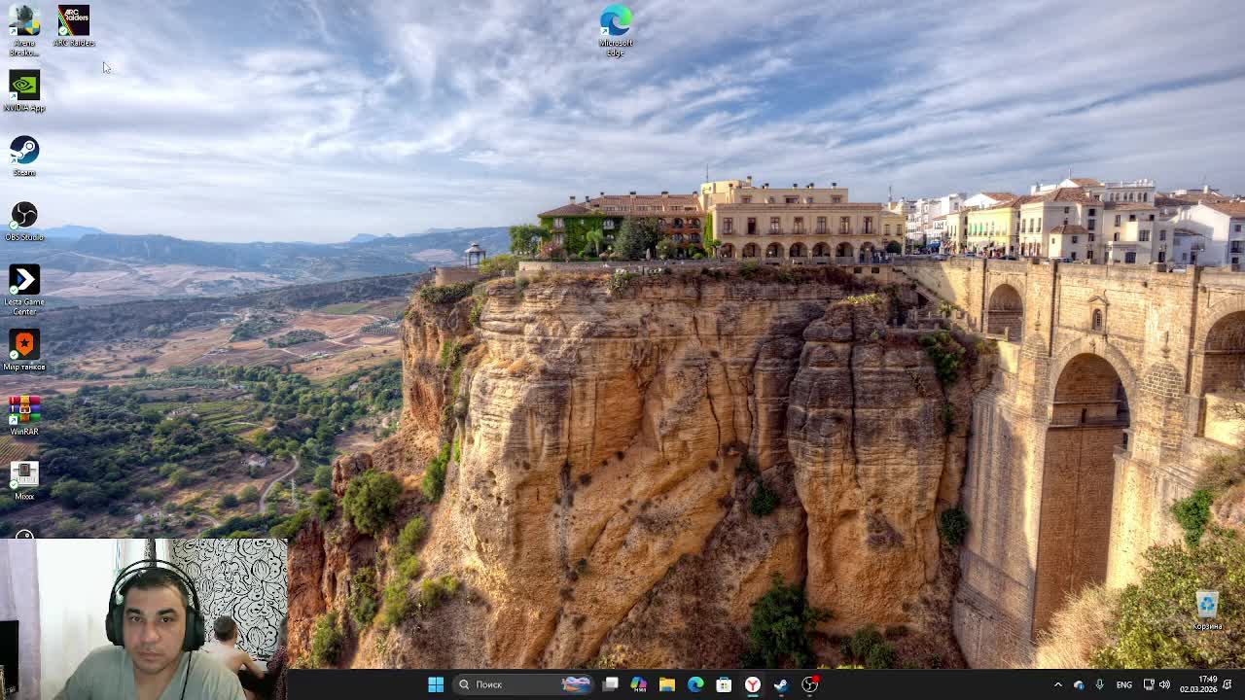1245x700 pixels.
Task: Select the OBS Studio desktop icon
Action: pos(24,221)
